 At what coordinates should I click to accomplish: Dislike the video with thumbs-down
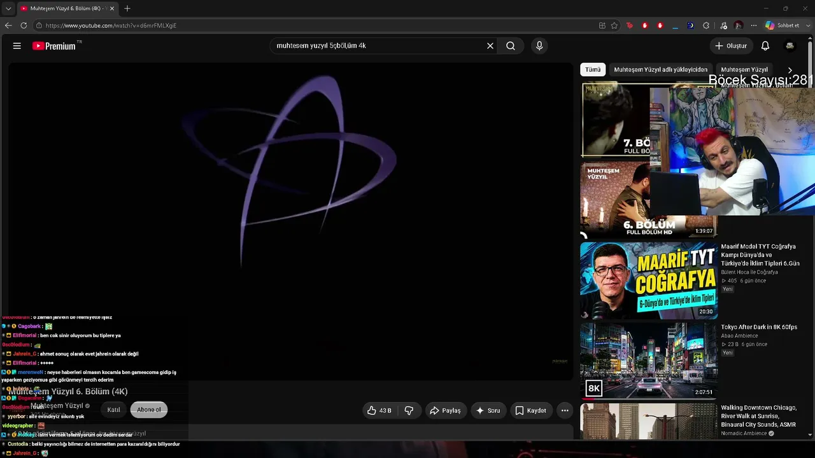coord(409,410)
